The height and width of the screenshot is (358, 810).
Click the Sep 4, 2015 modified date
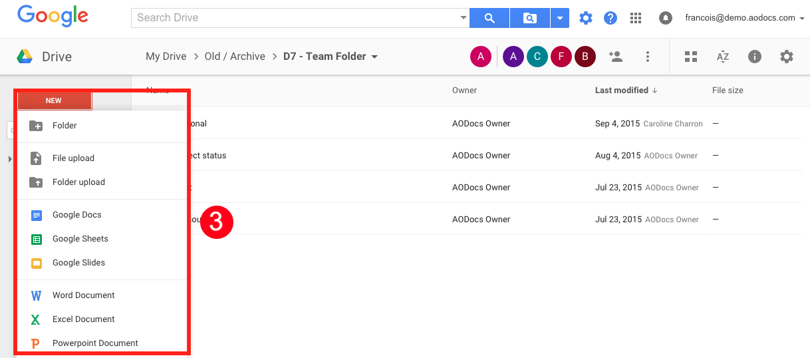617,124
